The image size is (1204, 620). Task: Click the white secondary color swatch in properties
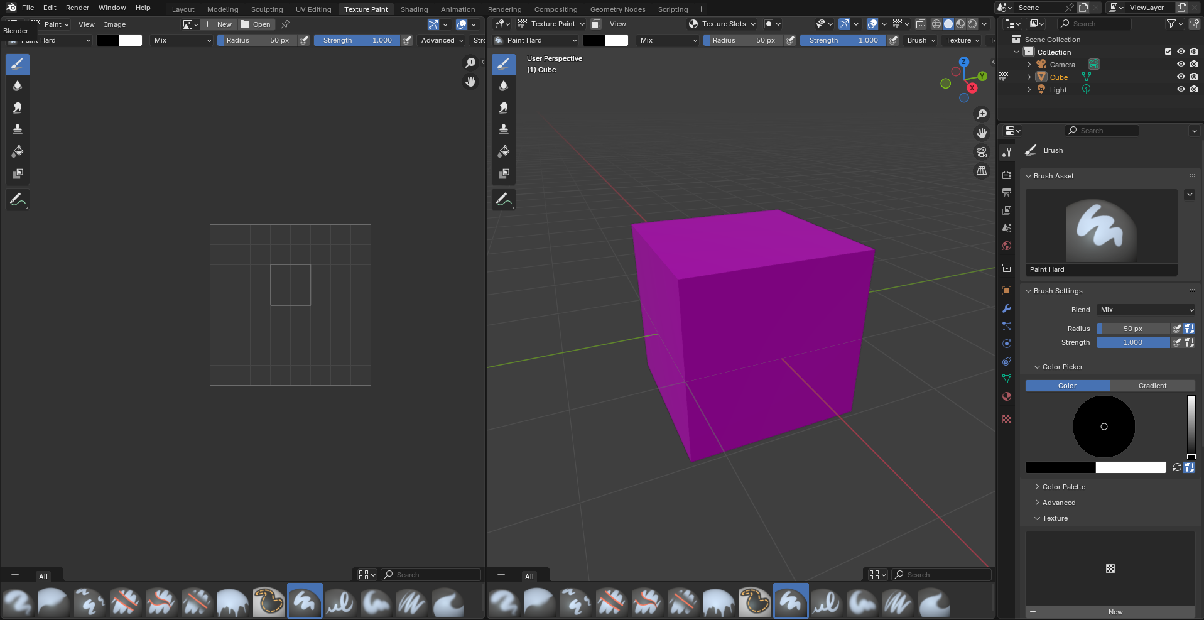pos(1131,467)
